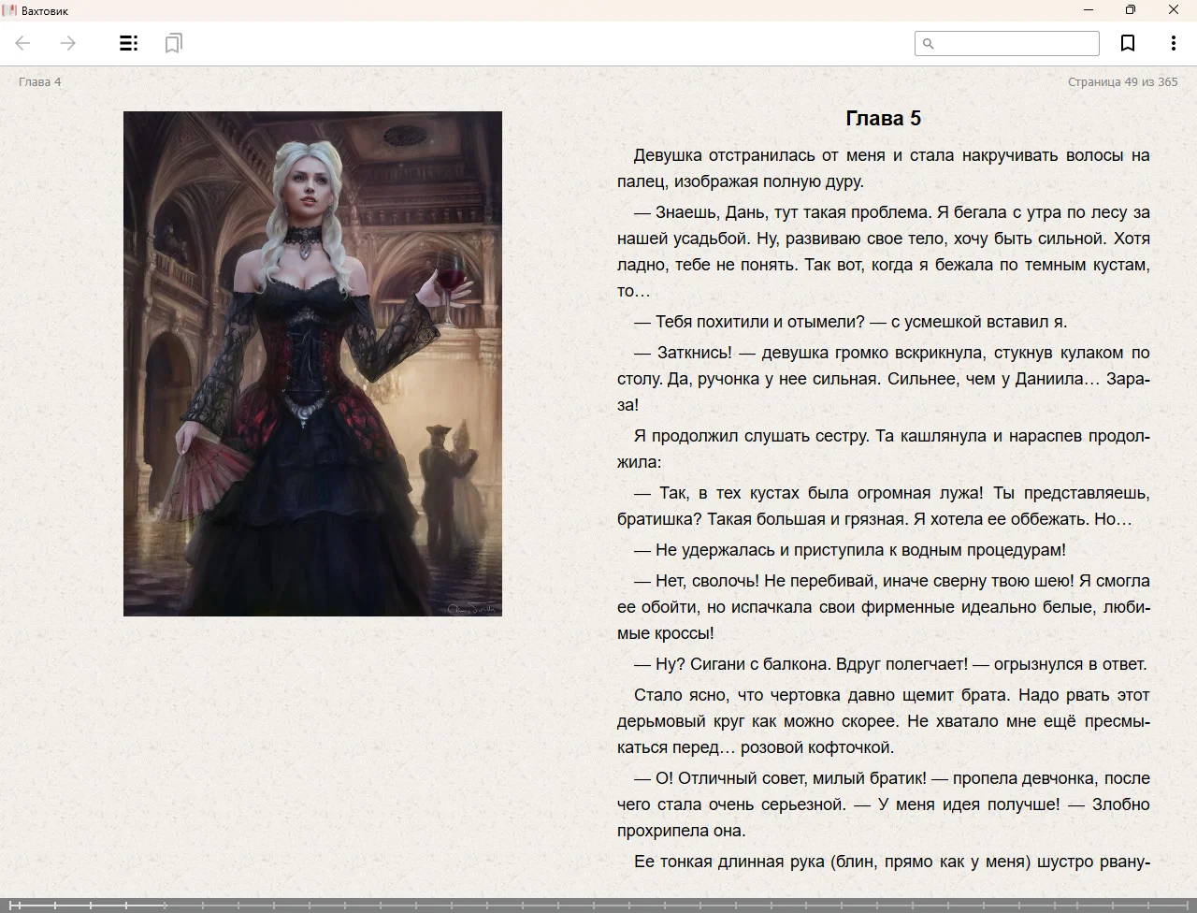This screenshot has width=1197, height=913.
Task: Add a bookmark to this page
Action: [x=1128, y=43]
